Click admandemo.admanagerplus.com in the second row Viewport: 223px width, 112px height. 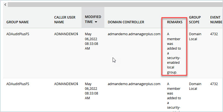pyautogui.click(x=134, y=84)
